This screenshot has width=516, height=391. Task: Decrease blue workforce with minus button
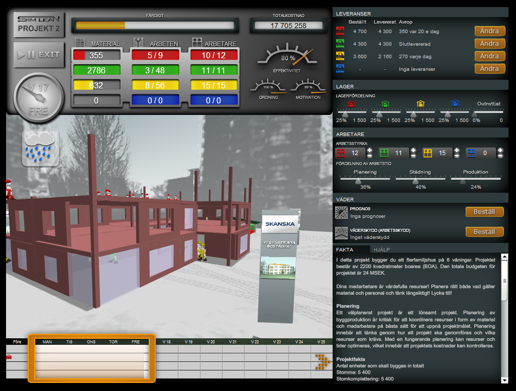coord(500,156)
